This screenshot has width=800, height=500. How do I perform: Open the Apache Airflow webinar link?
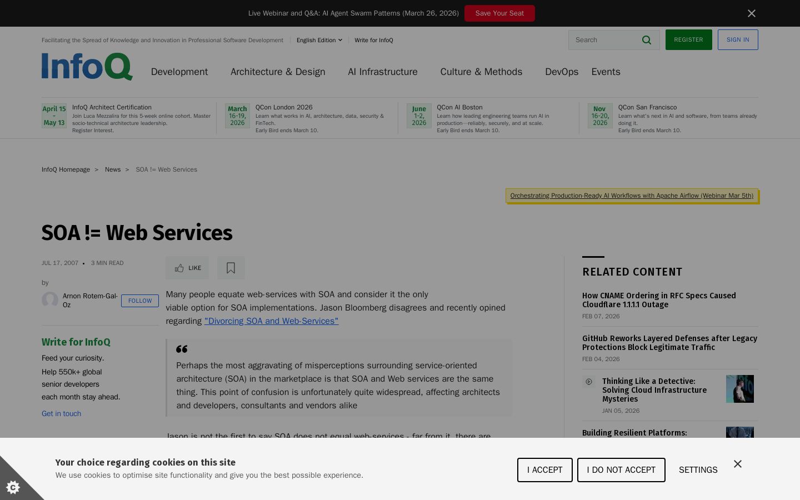point(632,196)
